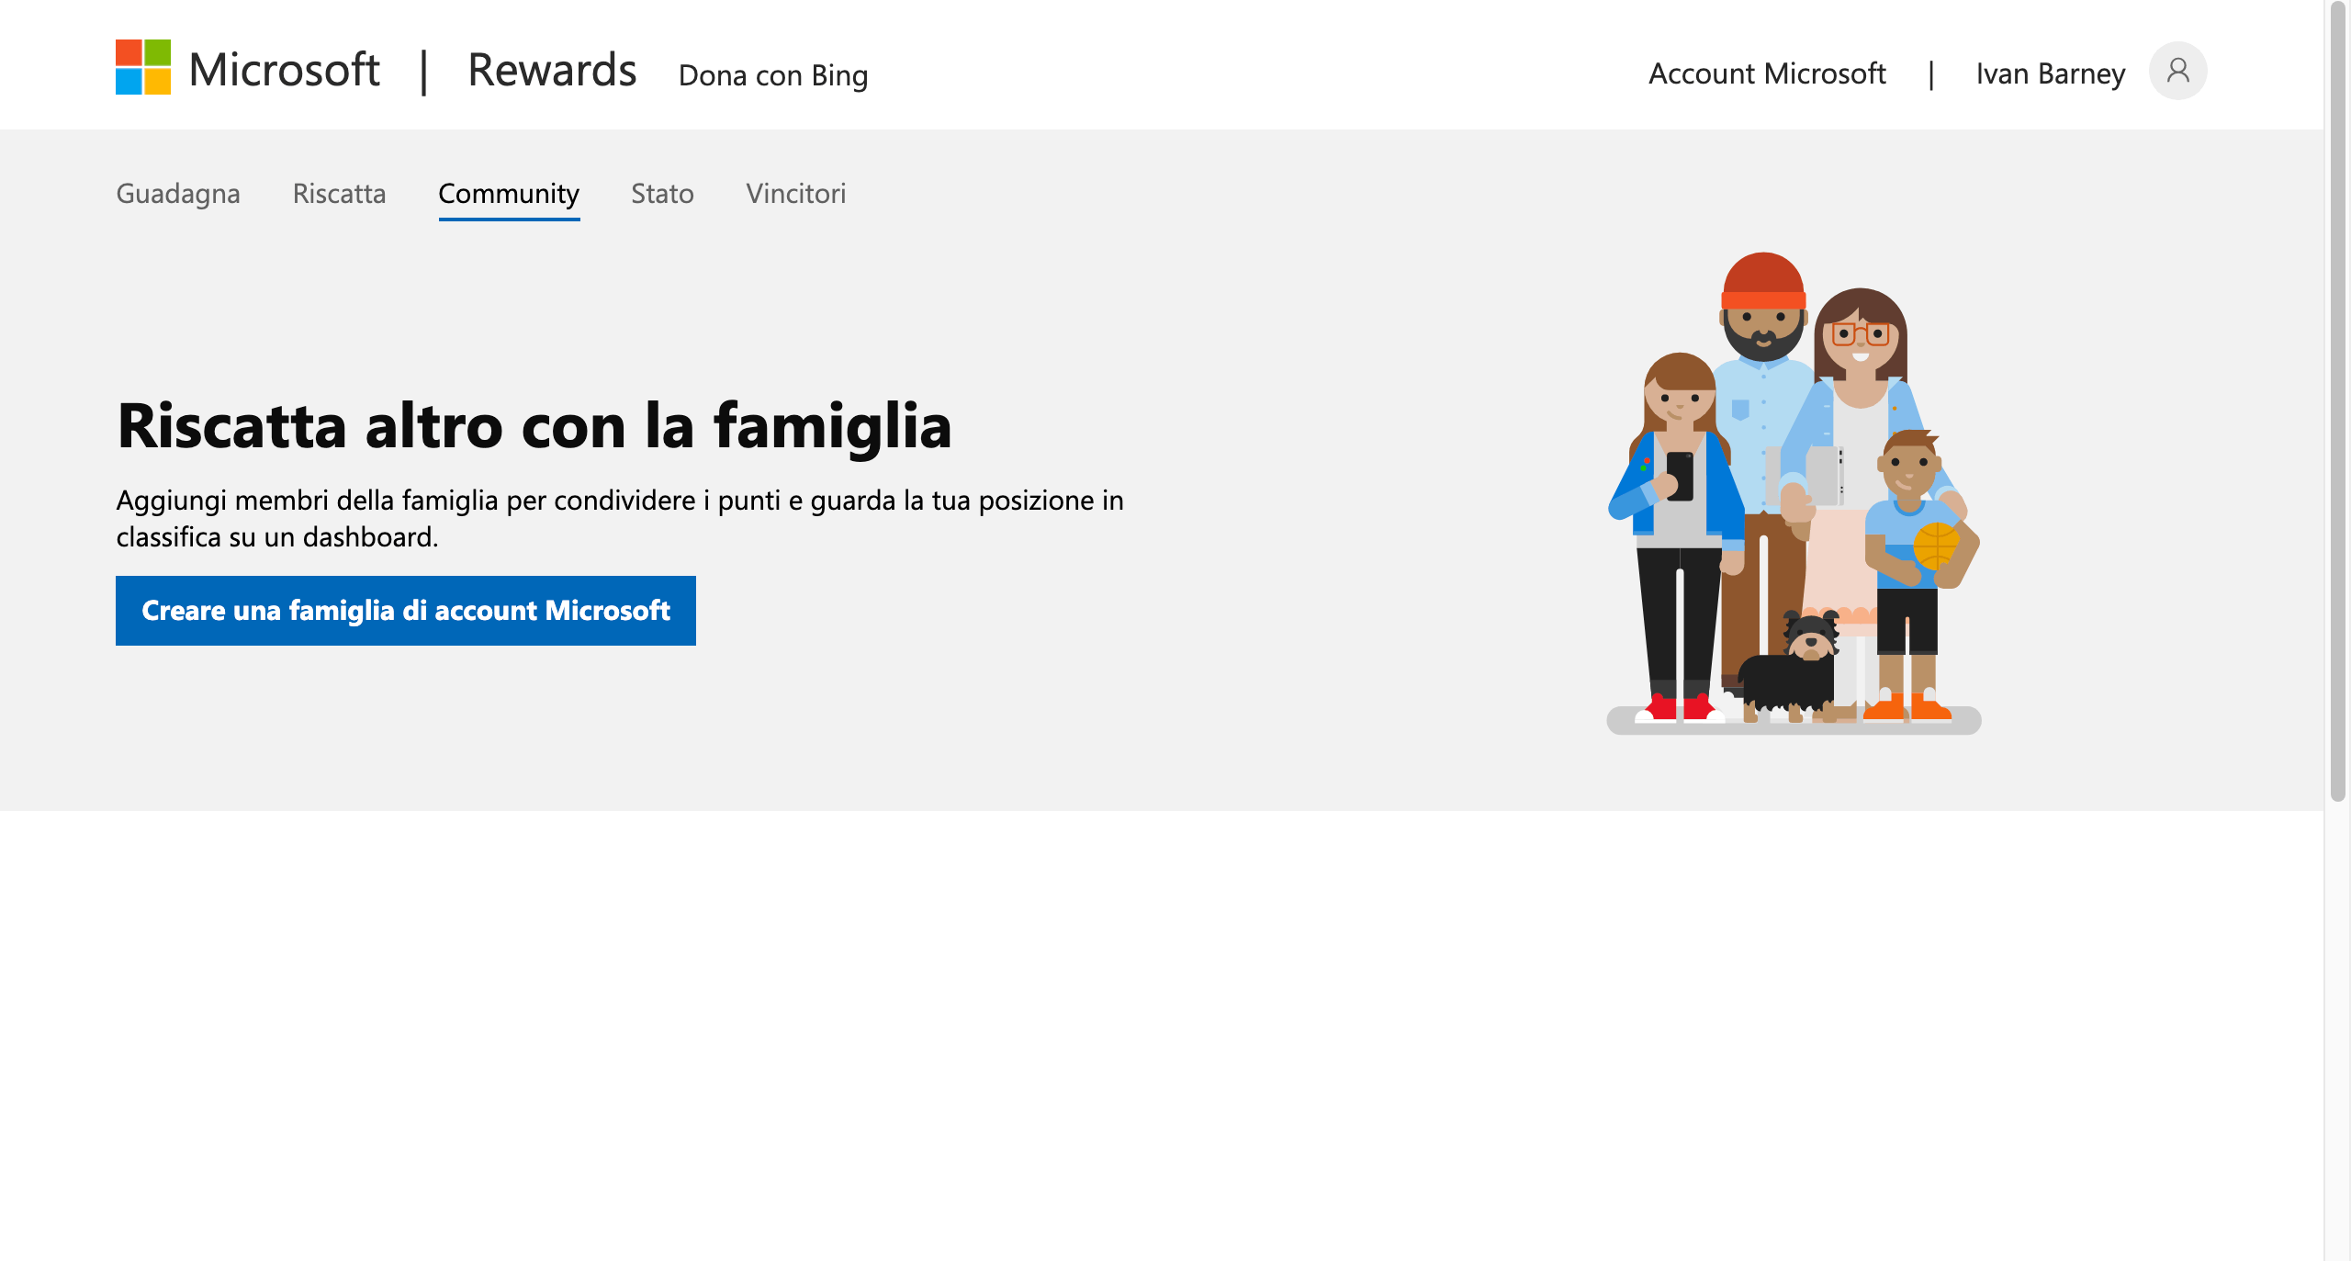Image resolution: width=2351 pixels, height=1261 pixels.
Task: Click the black dog in the illustration
Action: (1789, 670)
